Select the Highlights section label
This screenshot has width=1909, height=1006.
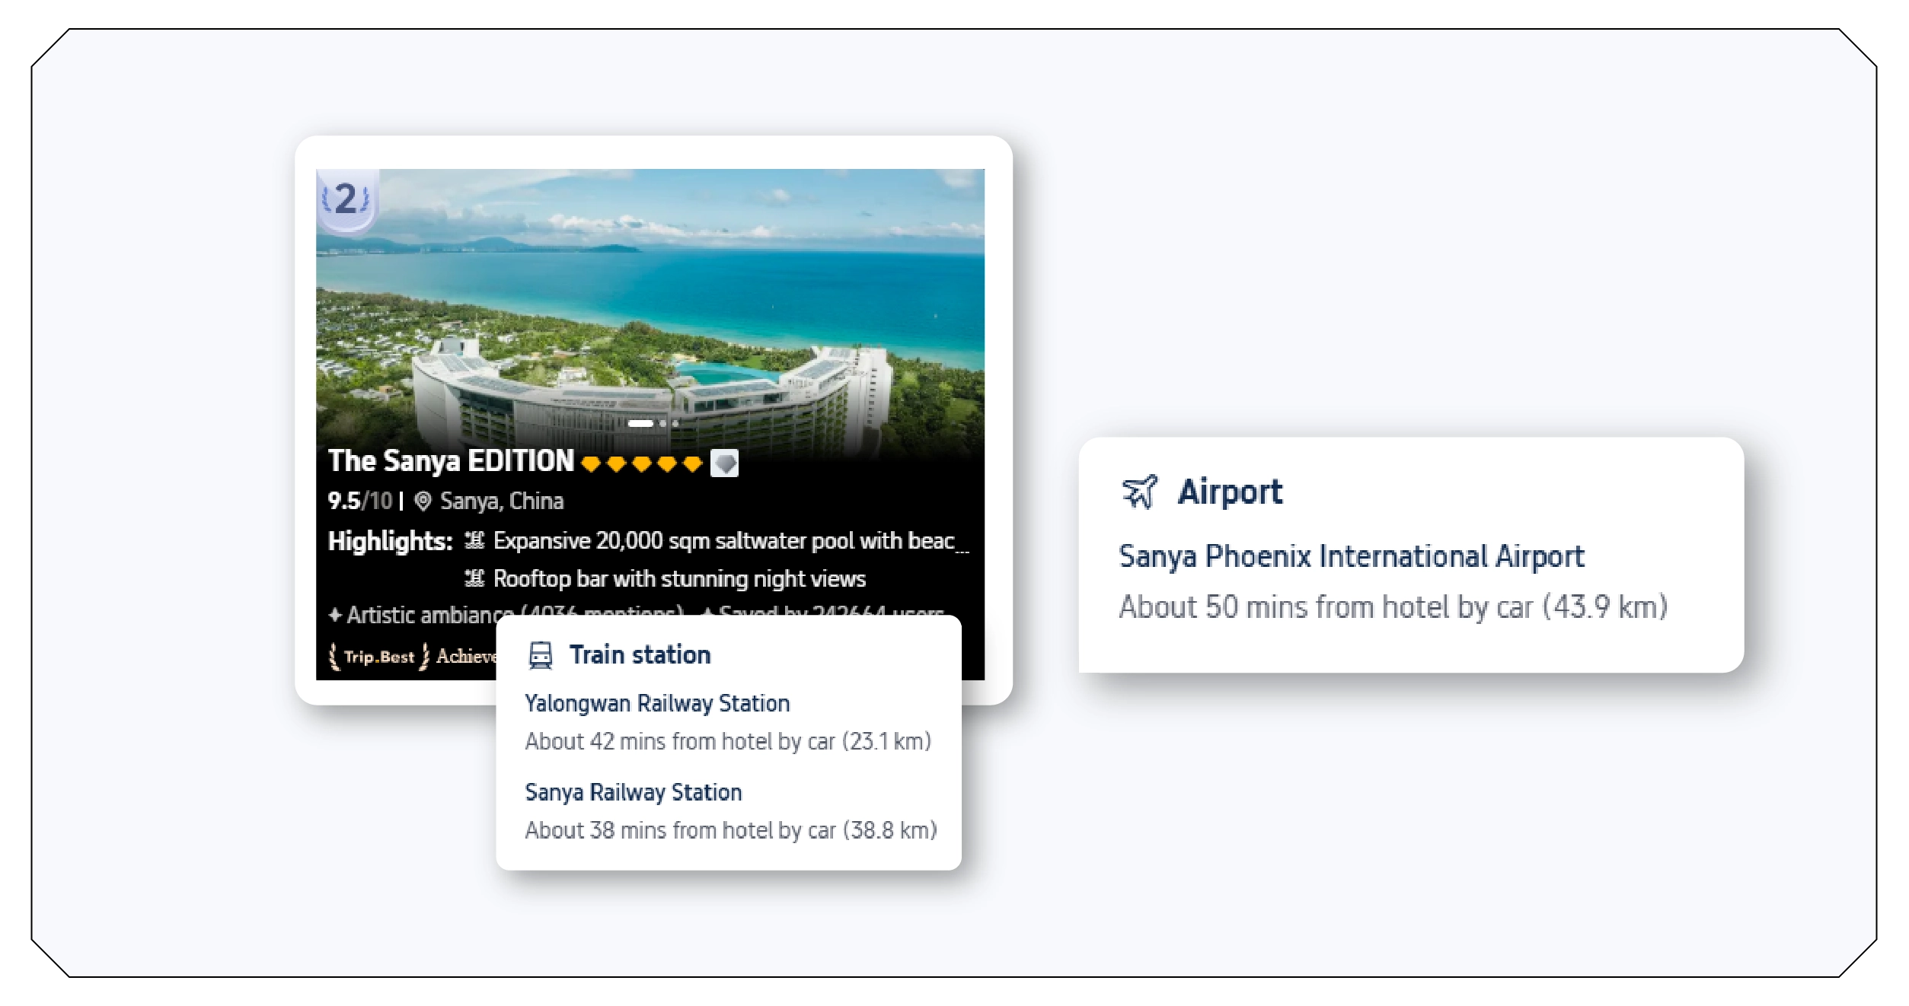390,542
